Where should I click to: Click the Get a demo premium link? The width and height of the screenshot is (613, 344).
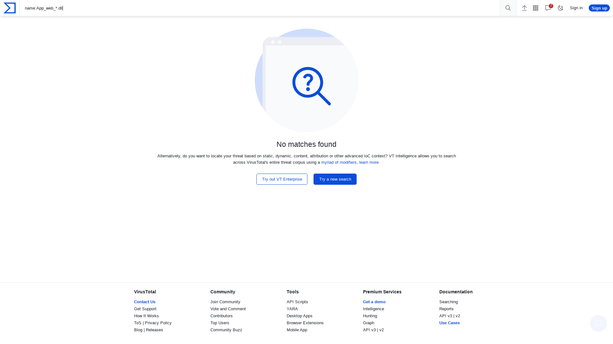click(374, 302)
